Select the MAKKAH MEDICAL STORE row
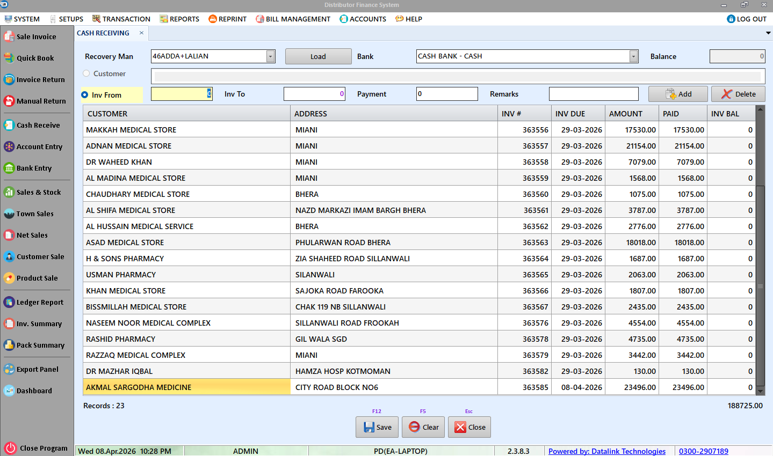This screenshot has width=773, height=456. (420, 130)
